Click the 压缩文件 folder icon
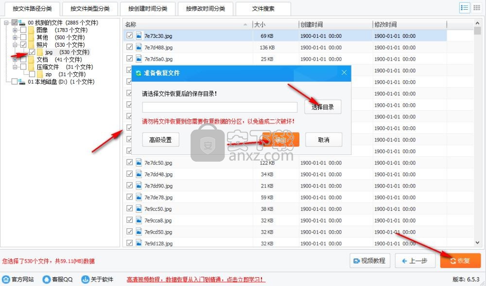Image resolution: width=486 pixels, height=286 pixels. pyautogui.click(x=31, y=67)
